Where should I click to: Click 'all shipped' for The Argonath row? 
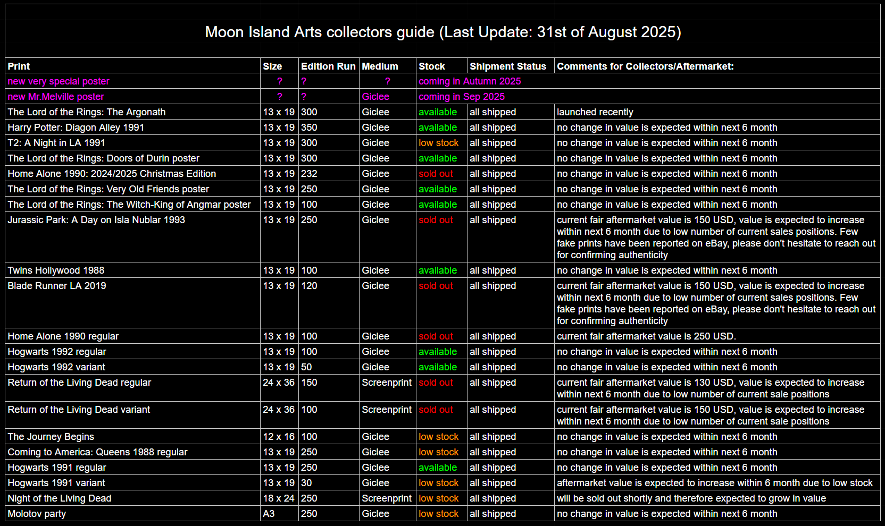(x=492, y=112)
